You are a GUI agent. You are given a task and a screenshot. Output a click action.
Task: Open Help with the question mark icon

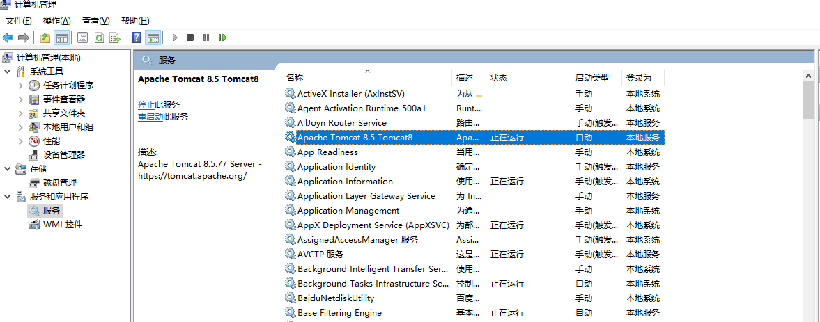pos(137,38)
